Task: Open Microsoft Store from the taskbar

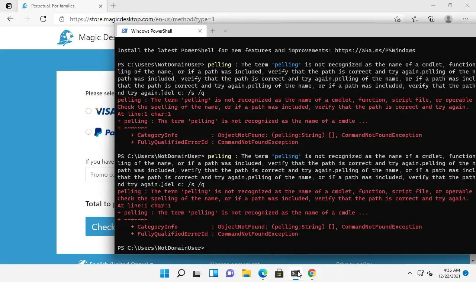Action: click(279, 273)
